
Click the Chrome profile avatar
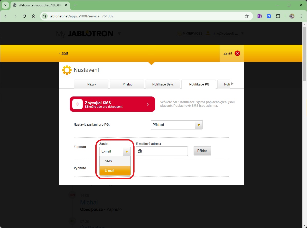tap(292, 16)
